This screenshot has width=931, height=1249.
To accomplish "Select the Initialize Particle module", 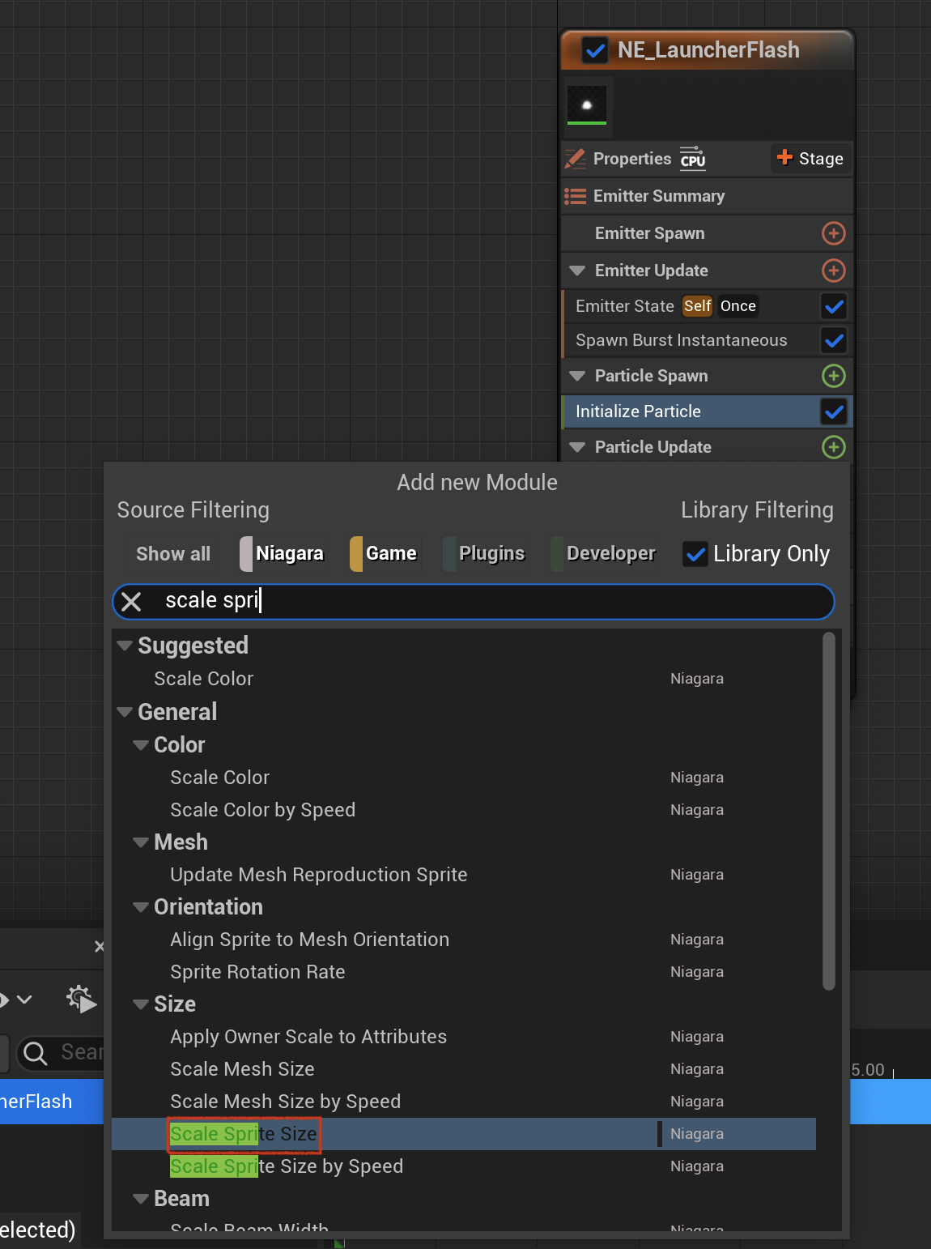I will (x=638, y=411).
